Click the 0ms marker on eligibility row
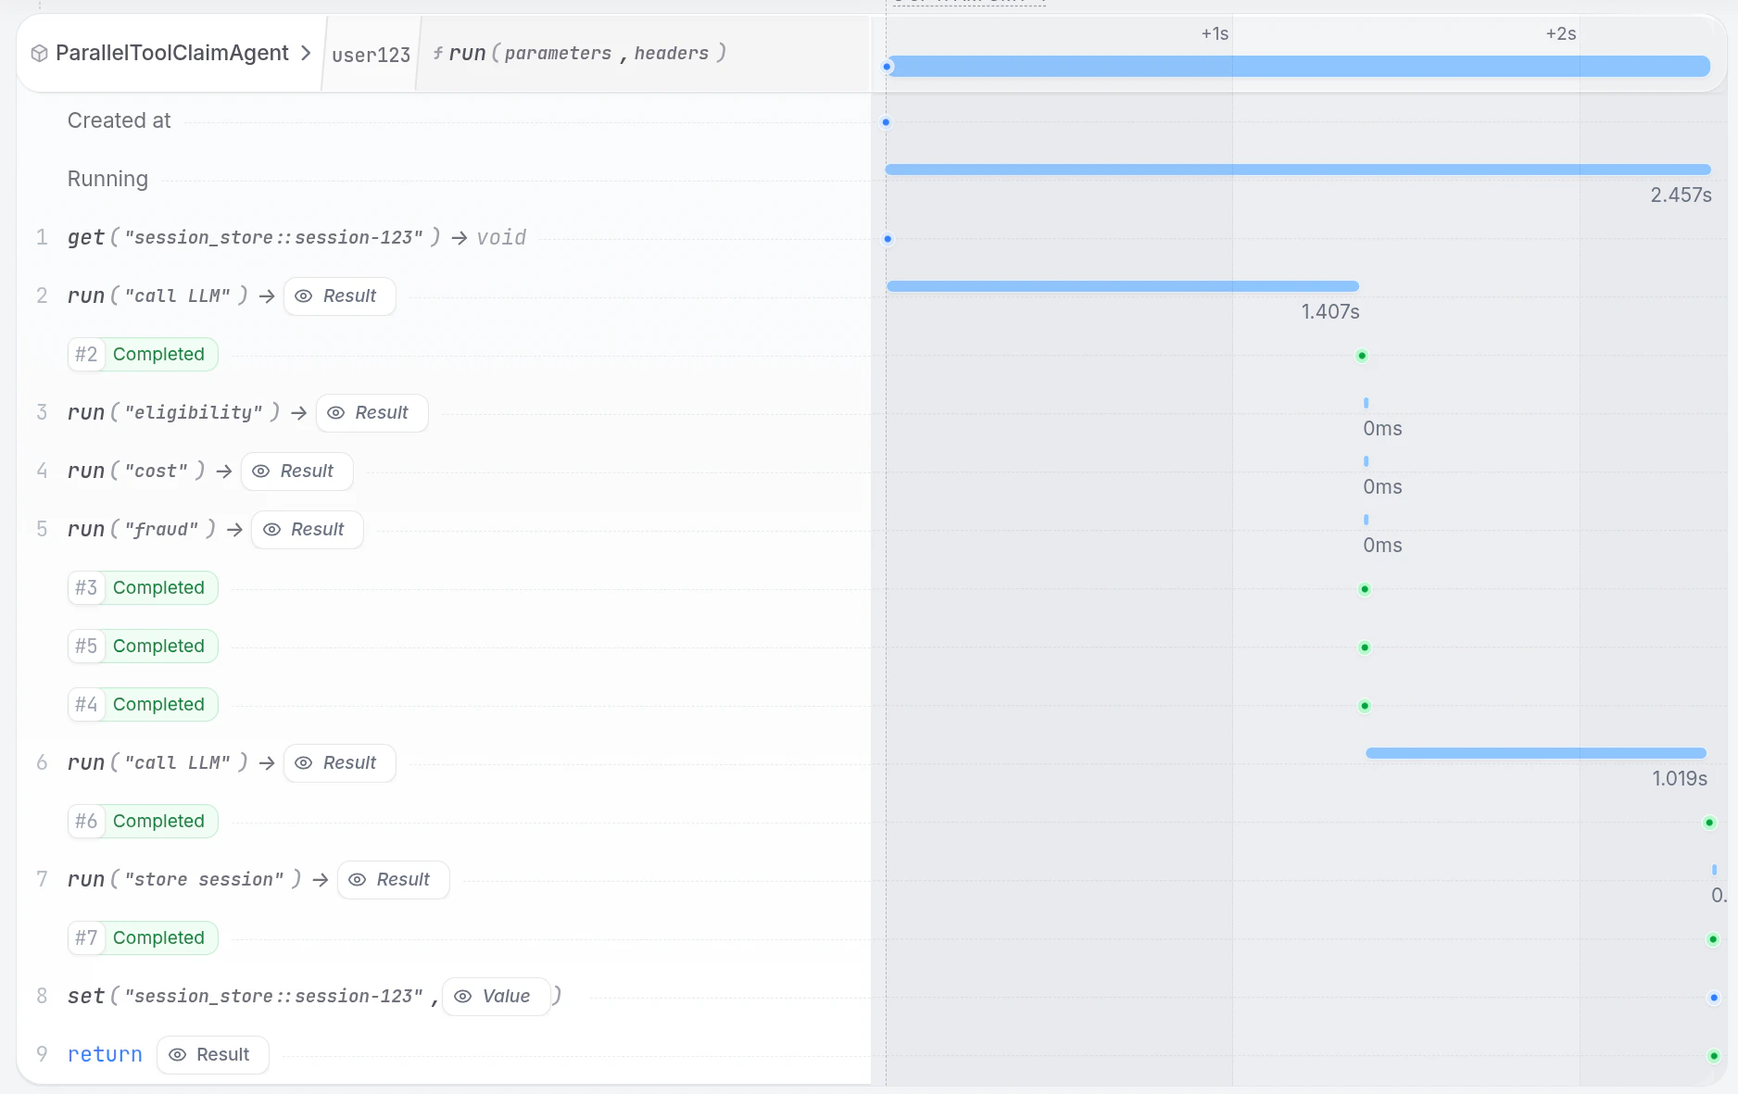This screenshot has width=1738, height=1094. pos(1366,403)
